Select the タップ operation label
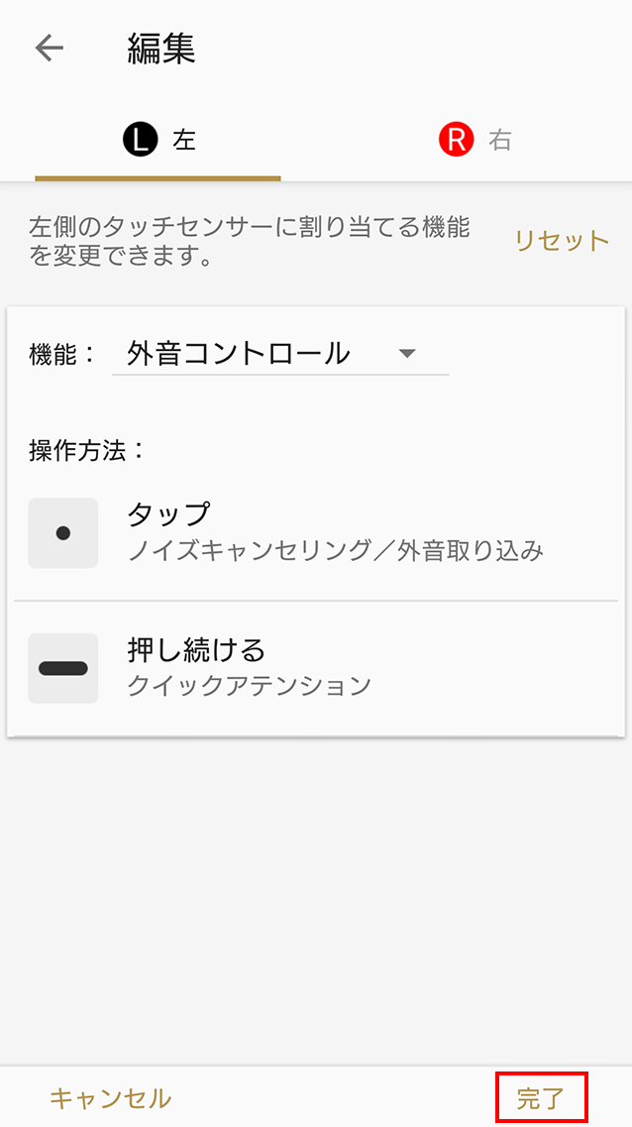632x1127 pixels. click(168, 514)
